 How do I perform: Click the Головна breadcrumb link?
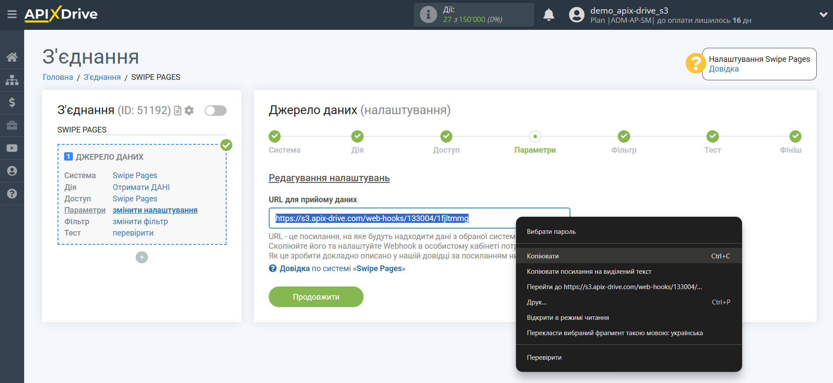point(58,77)
